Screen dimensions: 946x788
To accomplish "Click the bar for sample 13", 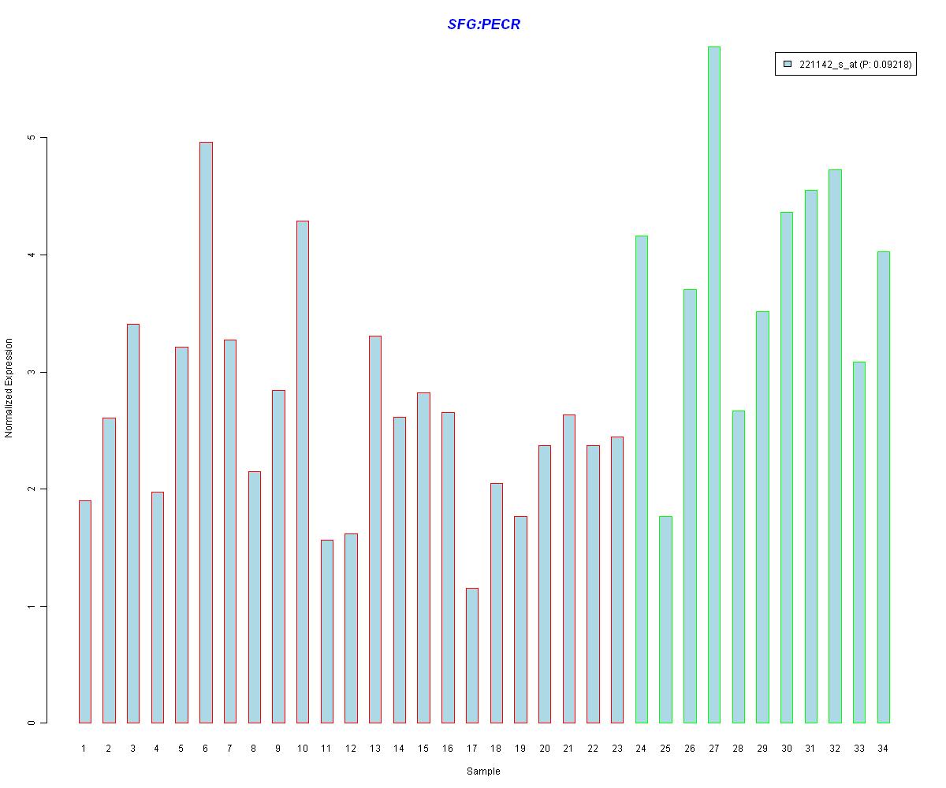I will tap(375, 529).
